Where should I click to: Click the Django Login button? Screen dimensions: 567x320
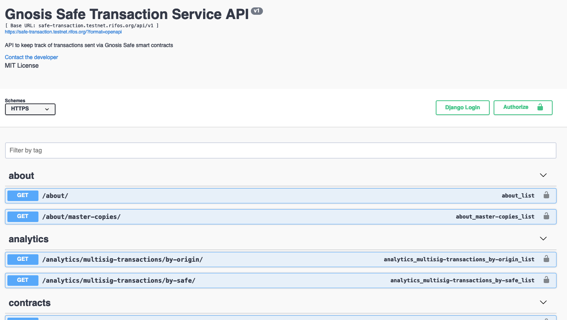[463, 108]
